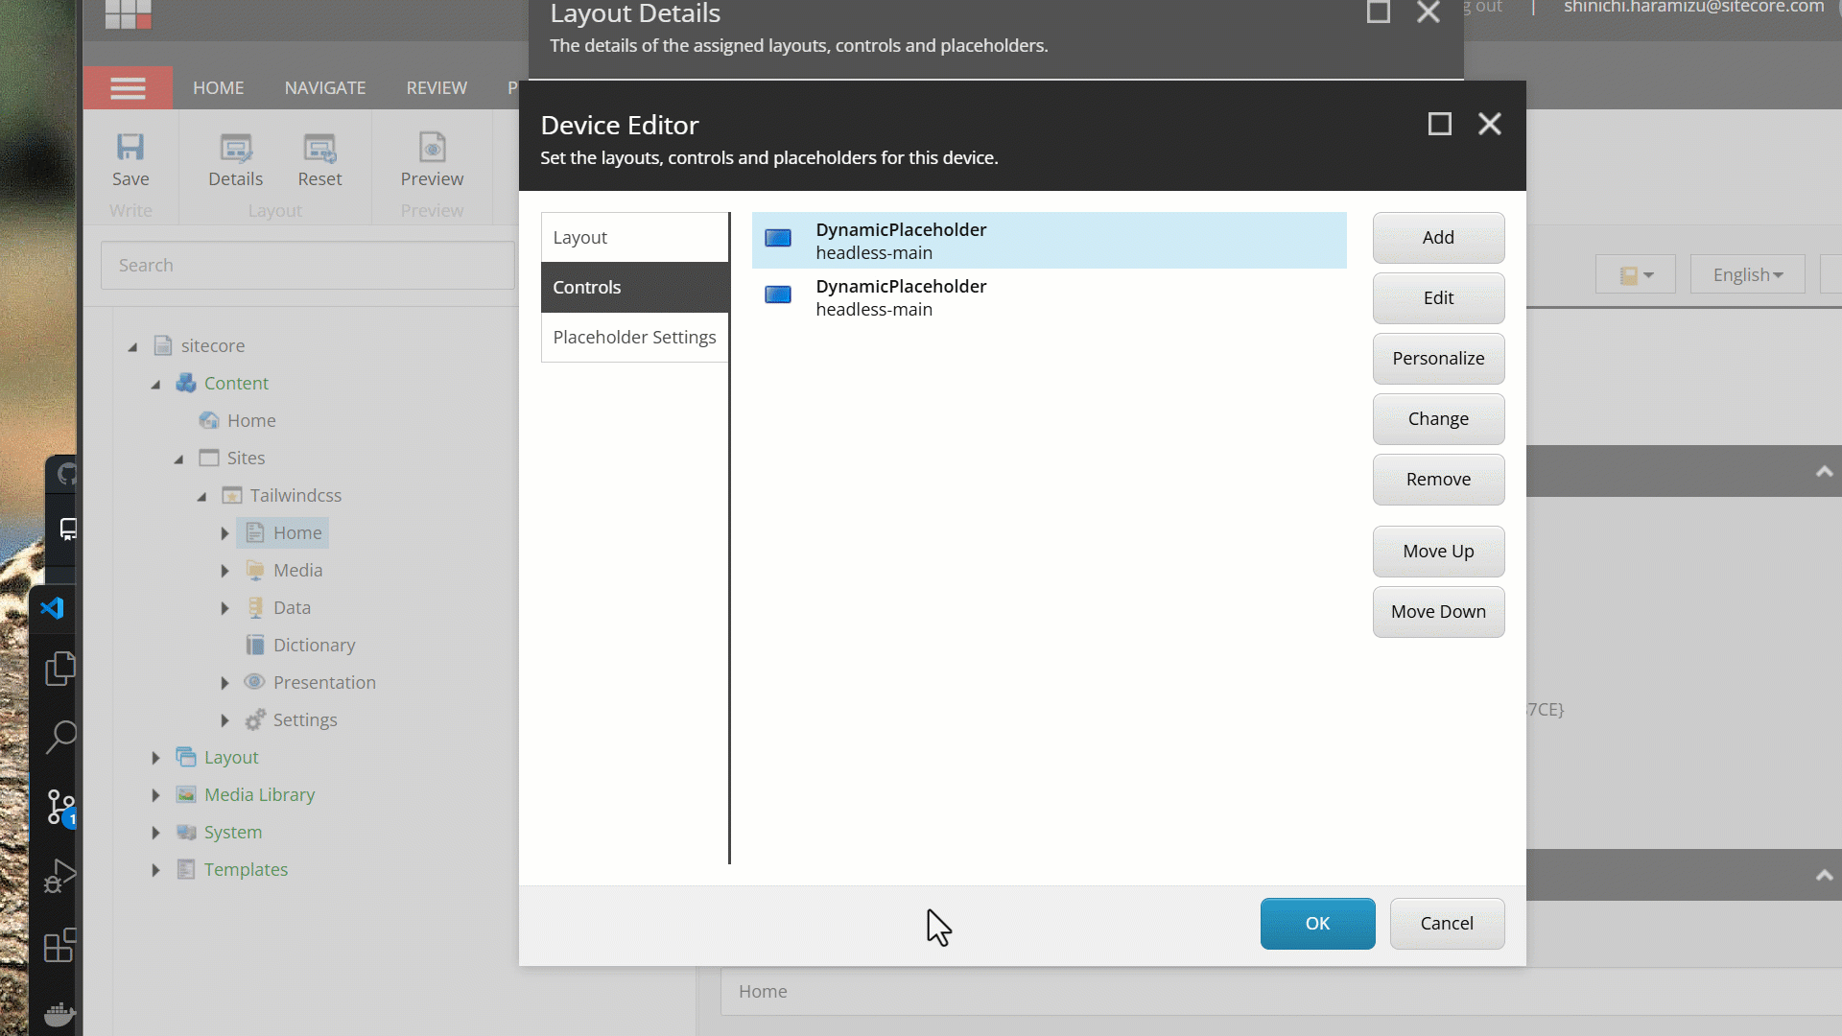Click the Docker icon in left sidebar
This screenshot has height=1036, width=1842.
(x=60, y=1013)
